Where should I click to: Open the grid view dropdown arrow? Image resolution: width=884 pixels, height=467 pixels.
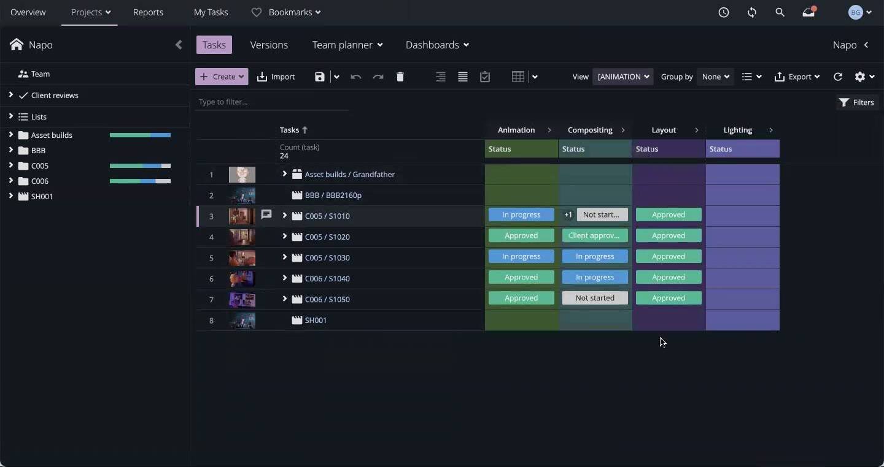pyautogui.click(x=535, y=77)
